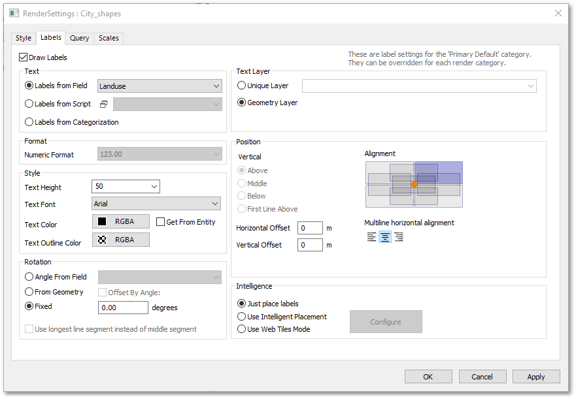Viewport: 576px width, 399px height.
Task: Click the RenderSettings window title icon
Action: click(x=14, y=13)
